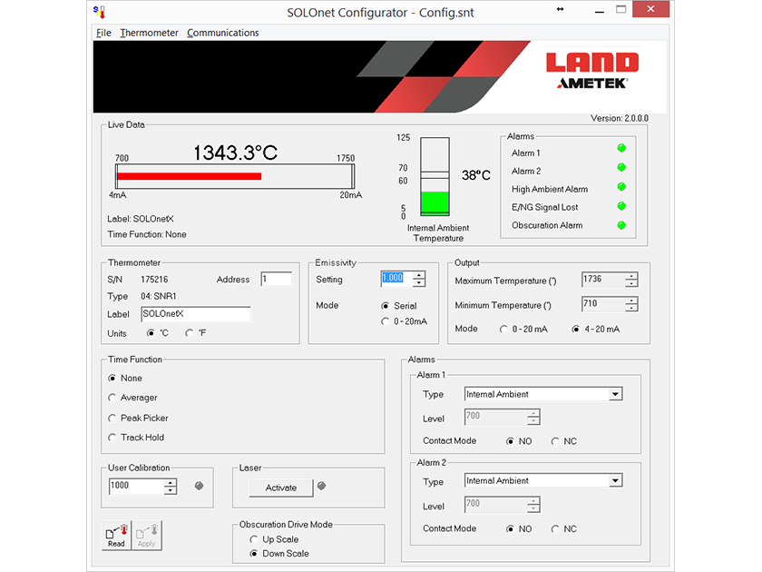Open the Alarm 2 Type dropdown

pyautogui.click(x=617, y=480)
